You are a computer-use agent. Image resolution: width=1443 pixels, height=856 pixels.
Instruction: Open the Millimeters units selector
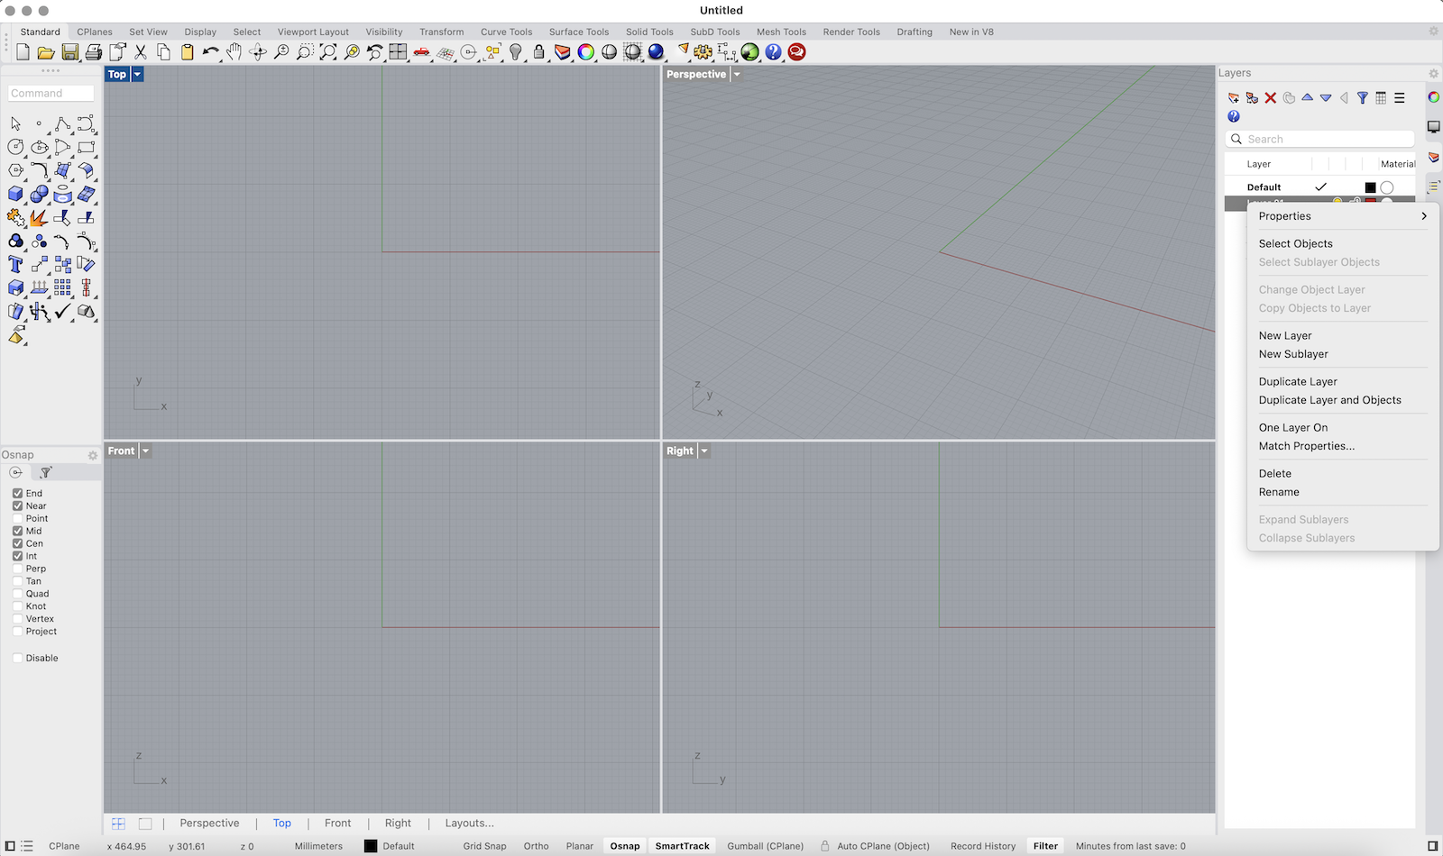tap(318, 846)
